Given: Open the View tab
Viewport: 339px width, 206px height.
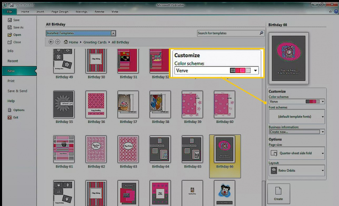Looking at the screenshot, I should [115, 12].
